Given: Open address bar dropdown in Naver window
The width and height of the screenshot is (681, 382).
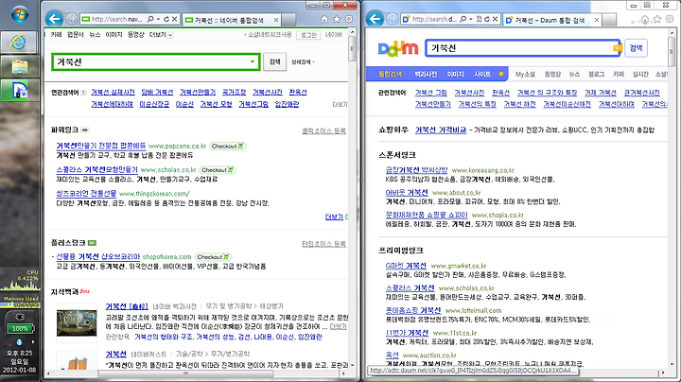Looking at the screenshot, I should [x=159, y=19].
